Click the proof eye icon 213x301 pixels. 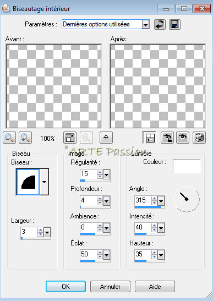pyautogui.click(x=183, y=138)
